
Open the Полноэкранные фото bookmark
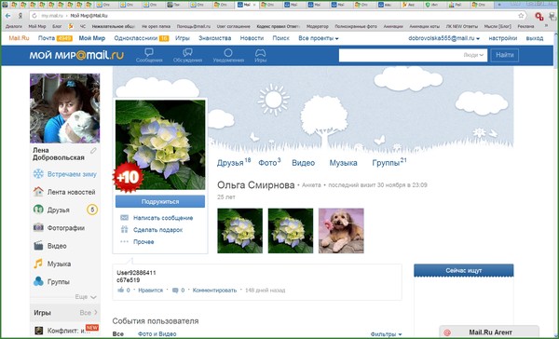[x=356, y=26]
